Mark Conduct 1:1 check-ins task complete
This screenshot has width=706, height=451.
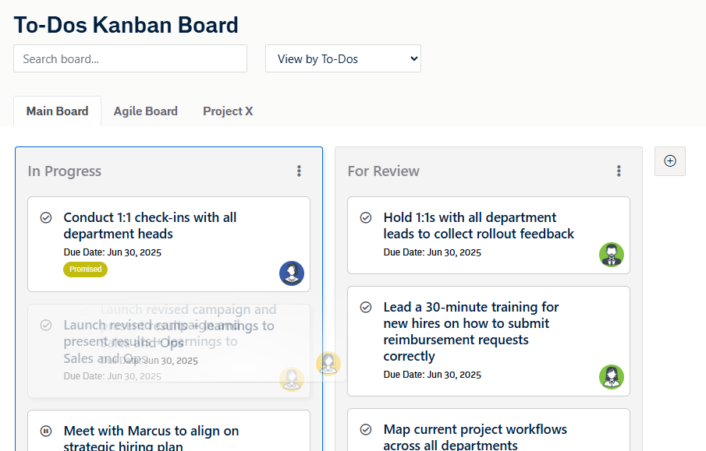click(46, 217)
